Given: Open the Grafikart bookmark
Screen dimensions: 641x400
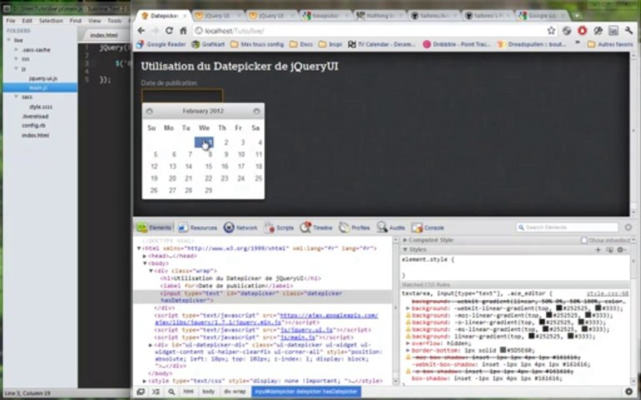Looking at the screenshot, I should 208,44.
